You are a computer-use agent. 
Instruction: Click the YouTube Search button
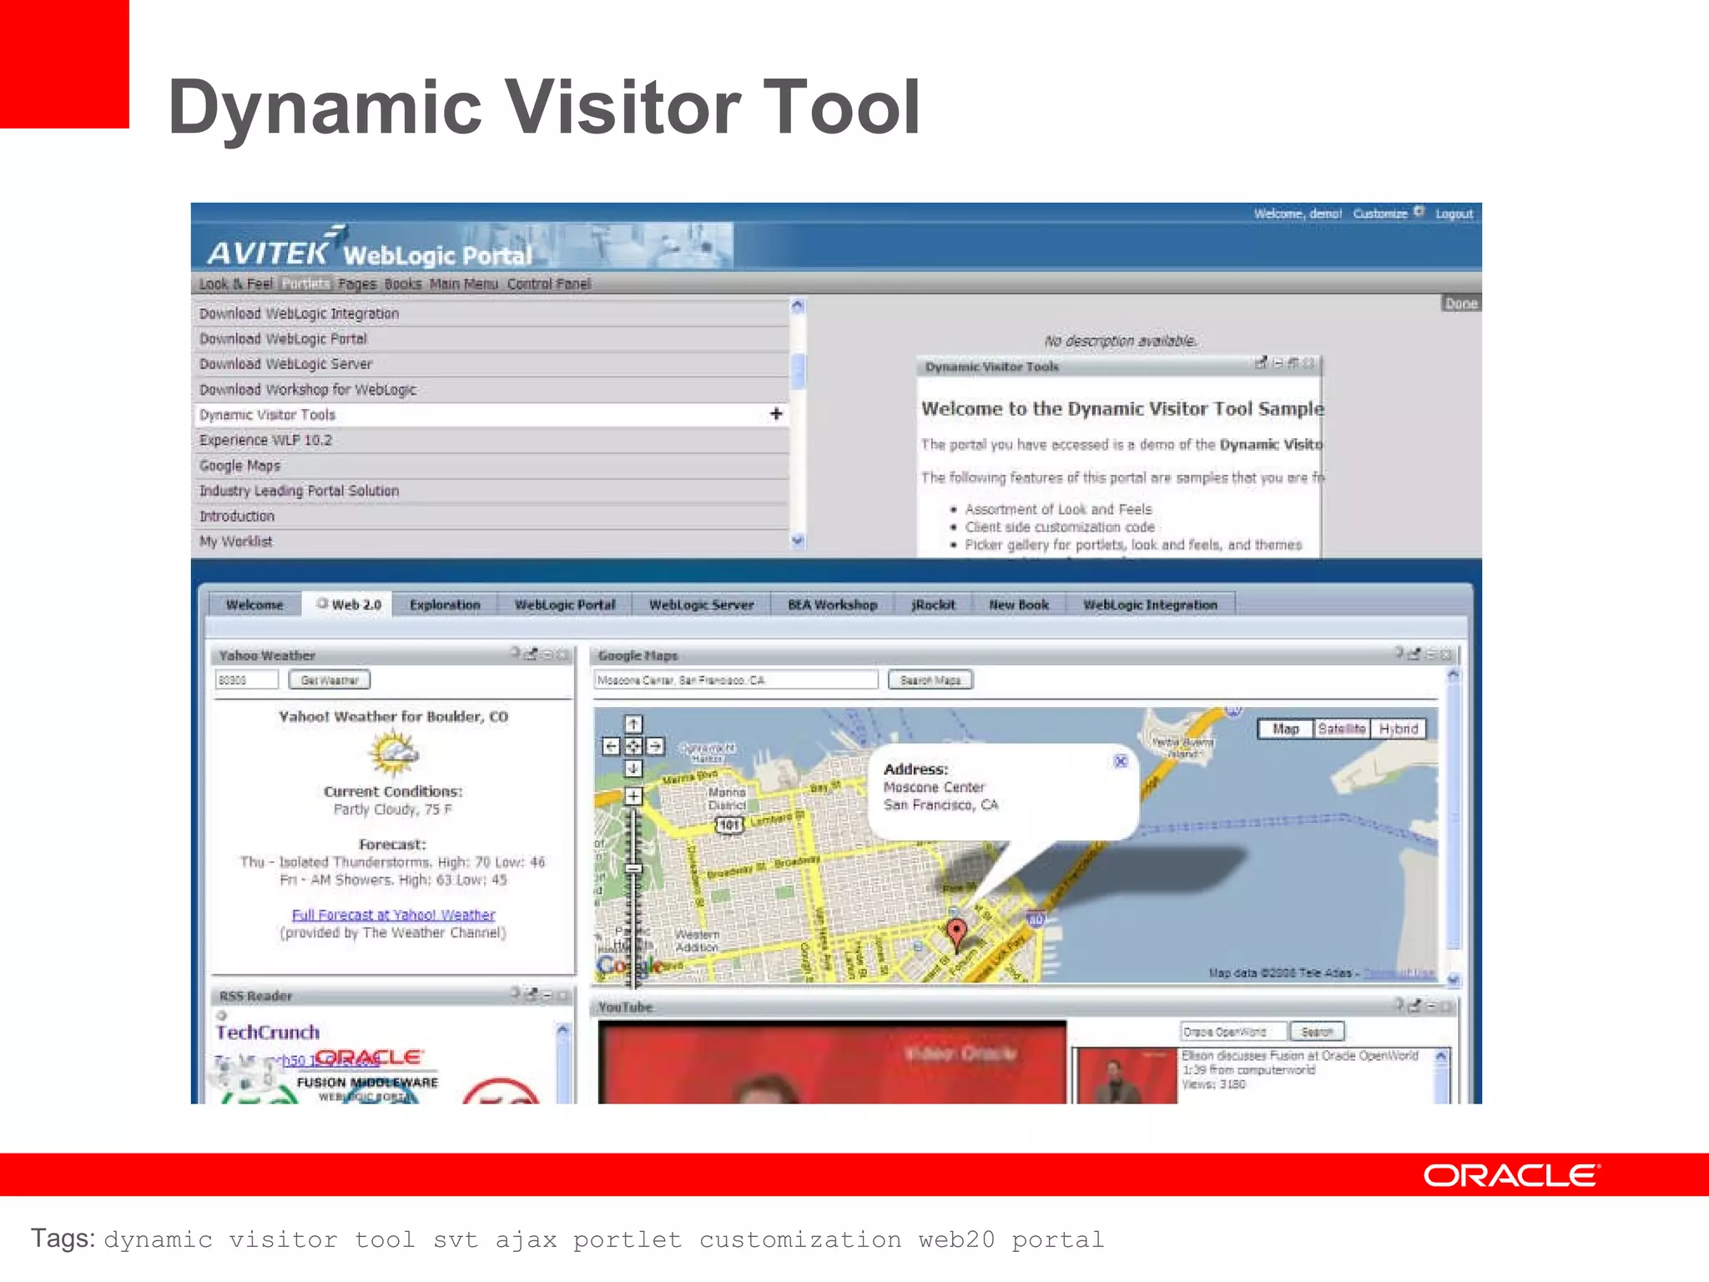pyautogui.click(x=1317, y=1032)
